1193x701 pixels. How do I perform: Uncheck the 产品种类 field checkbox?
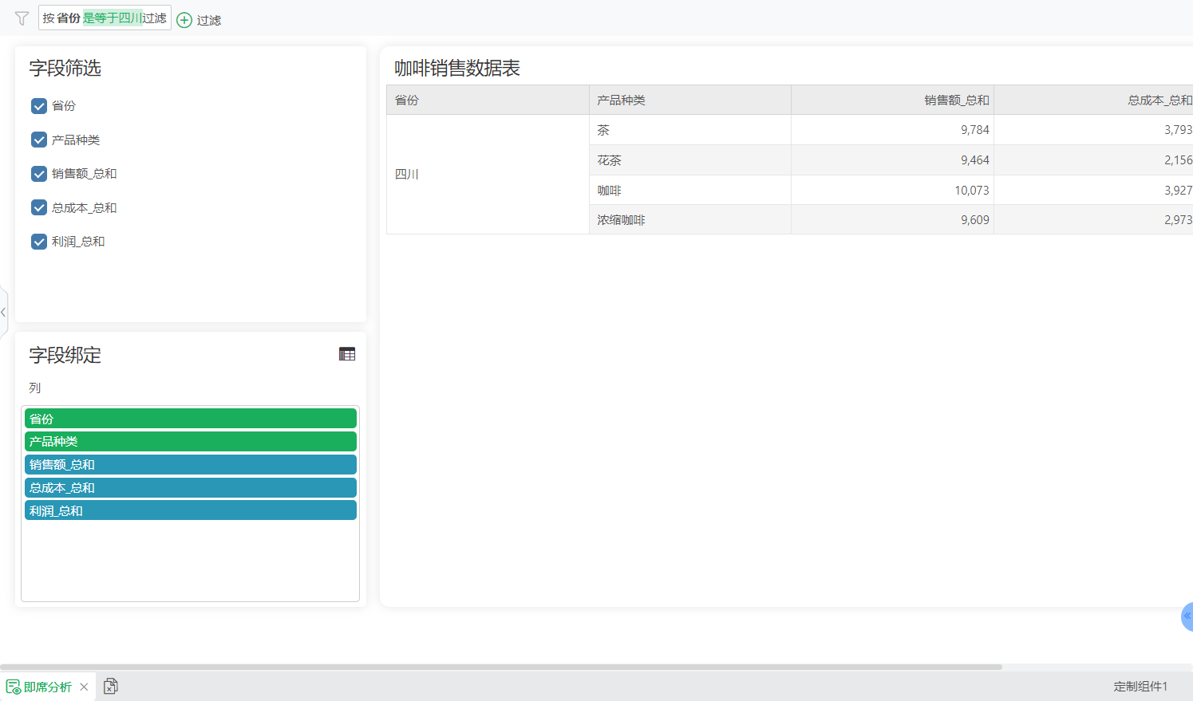[39, 140]
